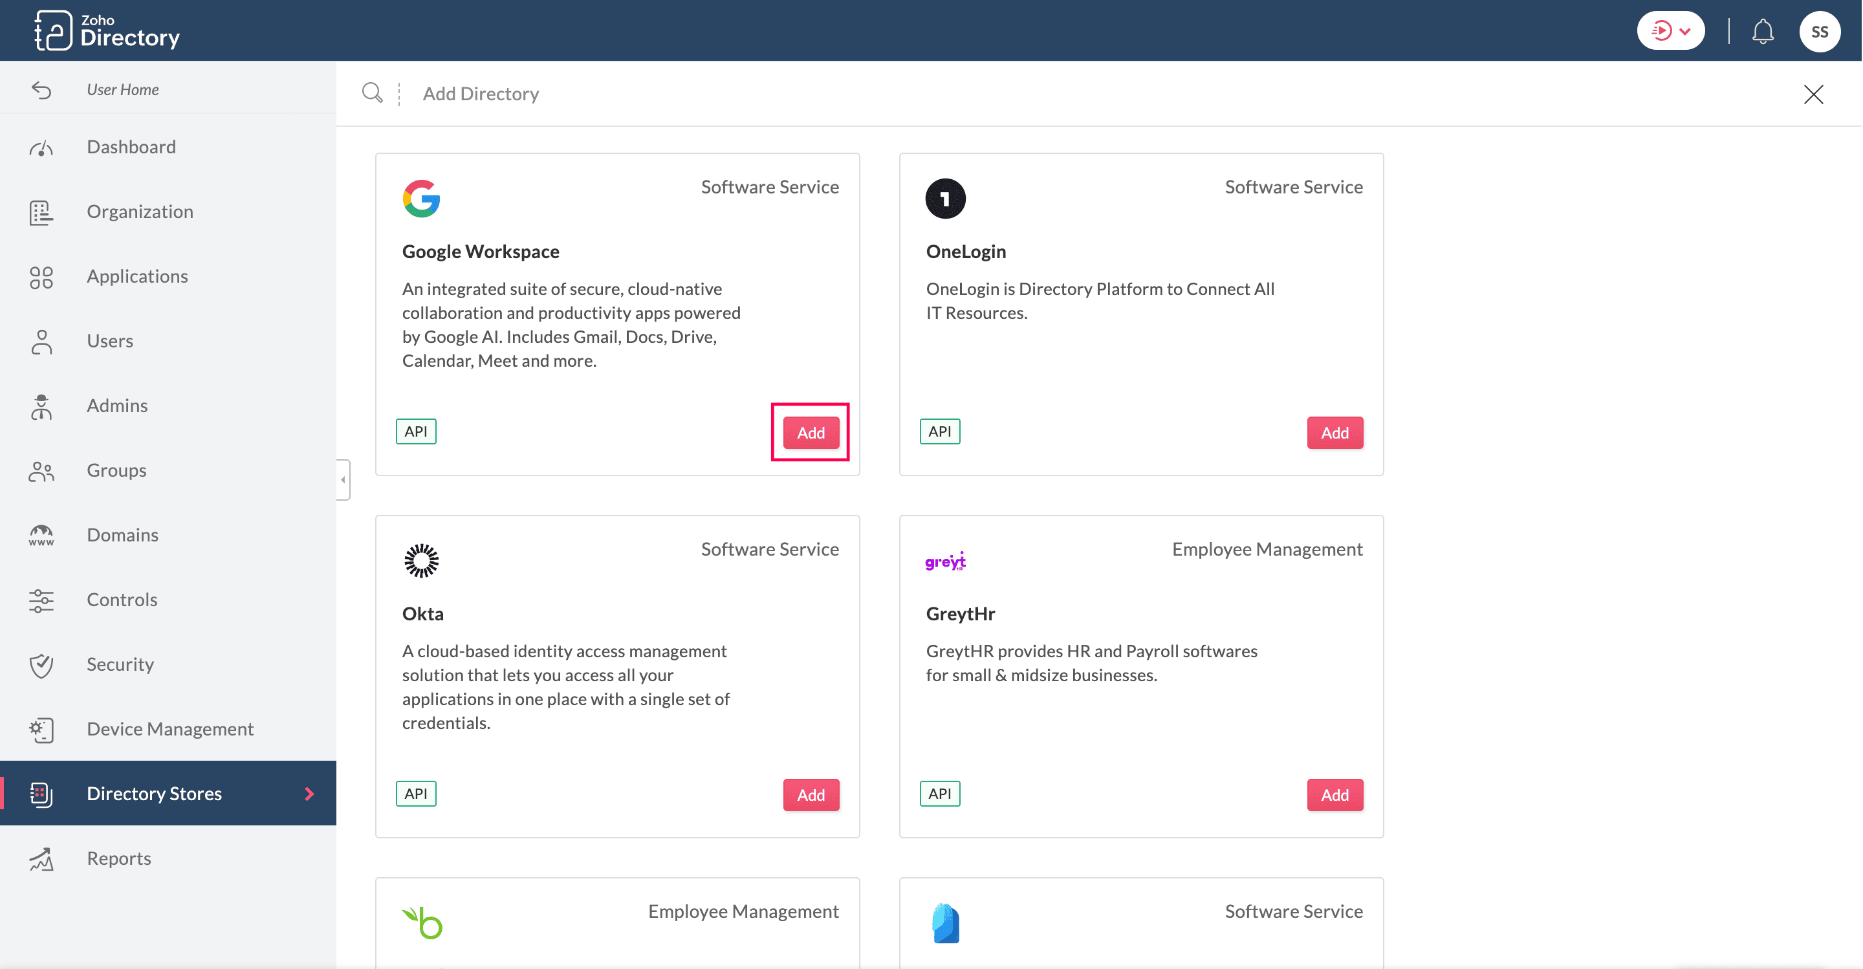Open the SS user avatar menu
Image resolution: width=1863 pixels, height=969 pixels.
1819,32
